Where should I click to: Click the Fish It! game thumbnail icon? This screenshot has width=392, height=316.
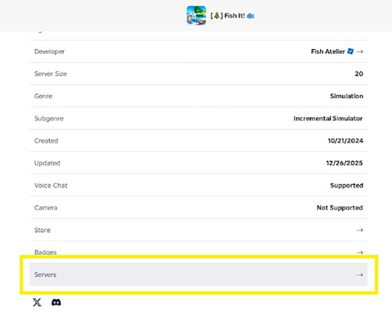pos(196,15)
